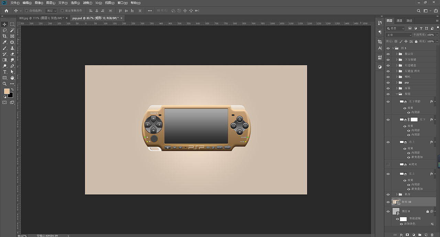
Task: Open the 图像 menu
Action: [38, 3]
